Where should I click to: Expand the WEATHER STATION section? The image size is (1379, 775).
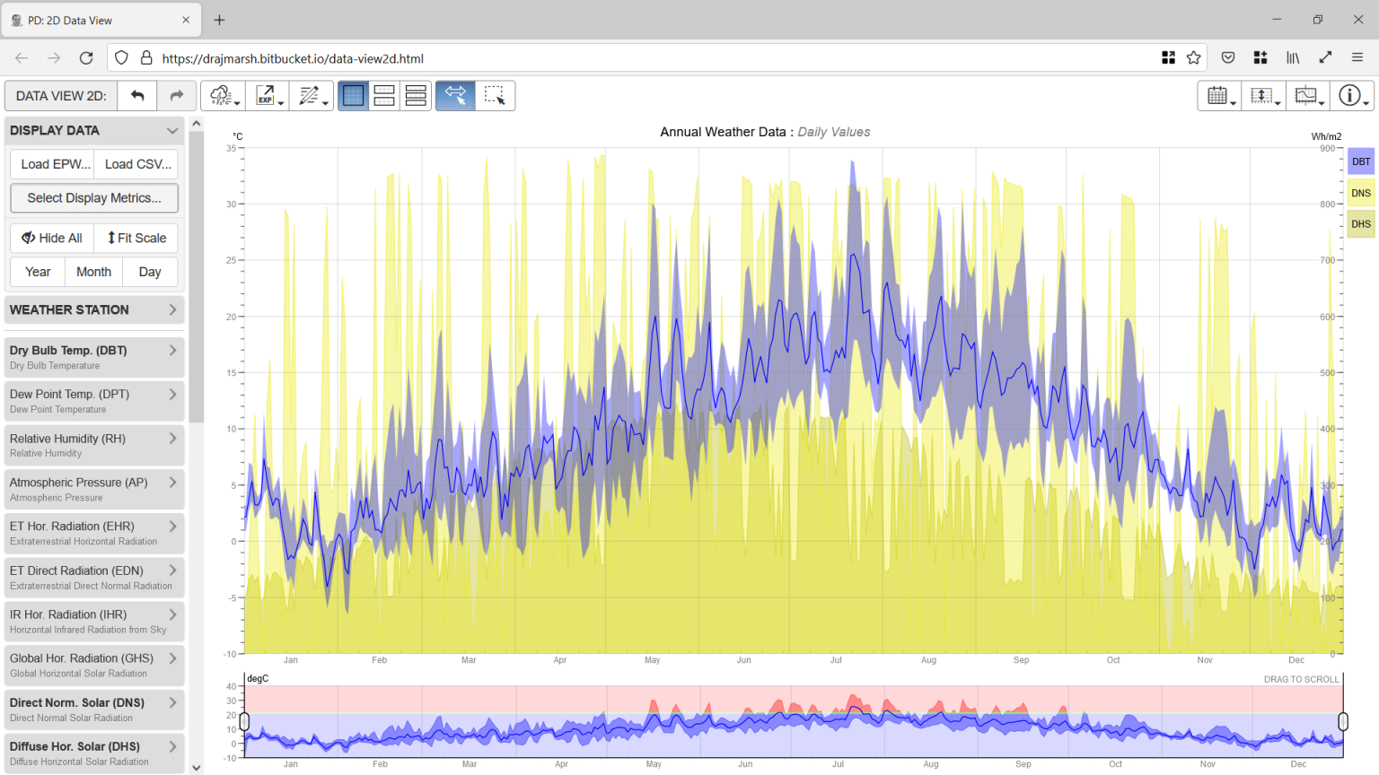[94, 309]
